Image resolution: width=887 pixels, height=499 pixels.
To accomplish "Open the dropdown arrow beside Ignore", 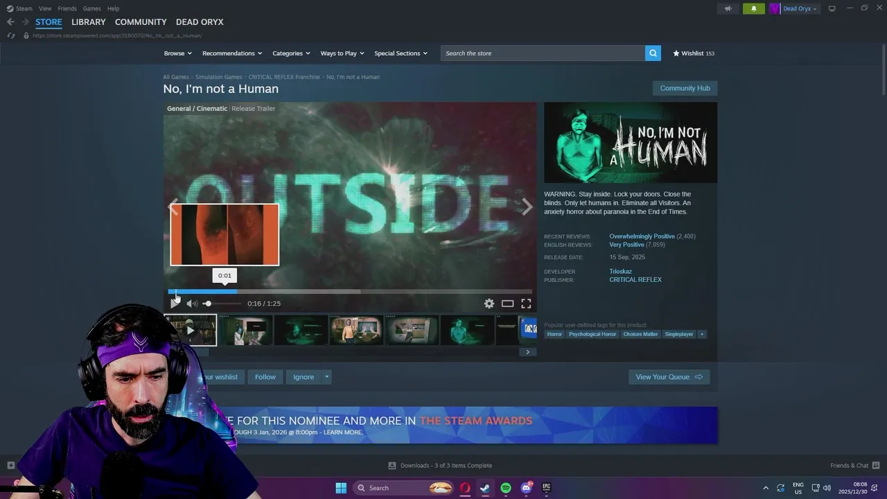I will click(326, 377).
